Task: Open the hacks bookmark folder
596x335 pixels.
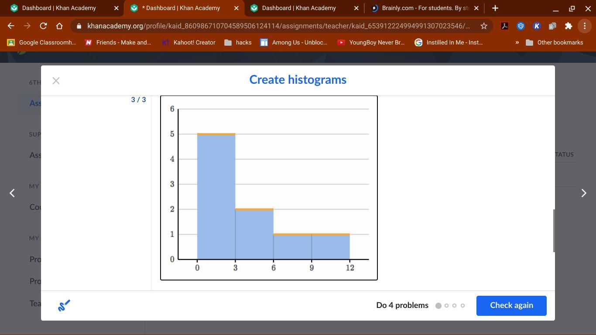Action: point(238,42)
